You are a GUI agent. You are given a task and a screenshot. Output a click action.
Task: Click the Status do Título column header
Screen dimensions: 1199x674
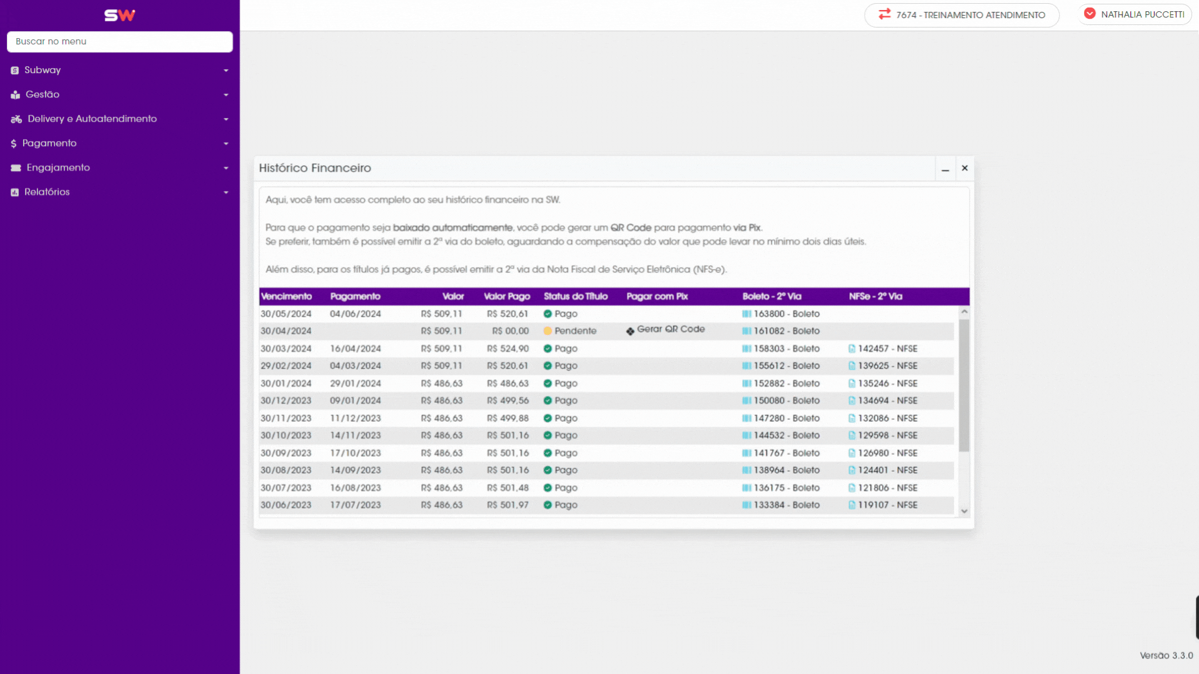point(575,296)
